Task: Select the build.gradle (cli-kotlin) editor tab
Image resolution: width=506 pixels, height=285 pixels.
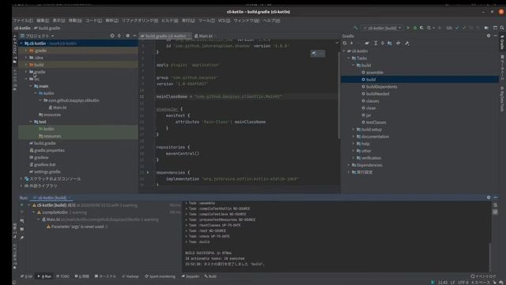Action: (x=165, y=36)
